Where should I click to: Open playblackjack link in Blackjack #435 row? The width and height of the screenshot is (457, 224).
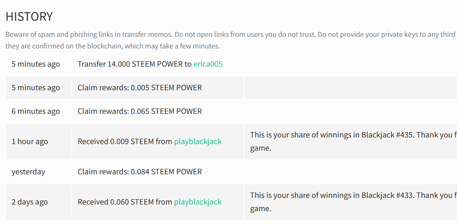click(198, 142)
